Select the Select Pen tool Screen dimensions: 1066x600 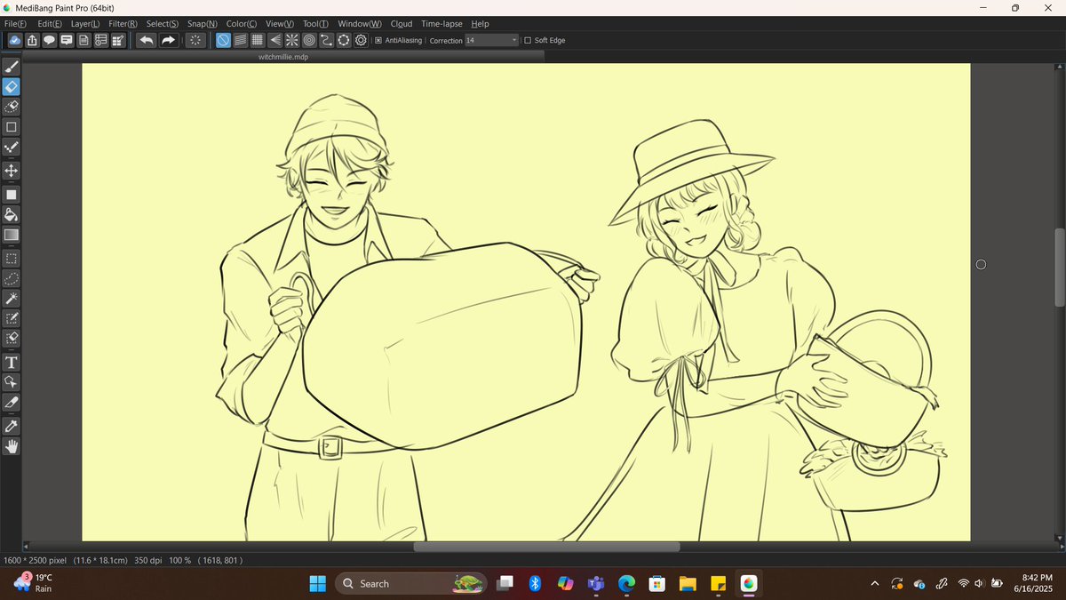[x=12, y=318]
